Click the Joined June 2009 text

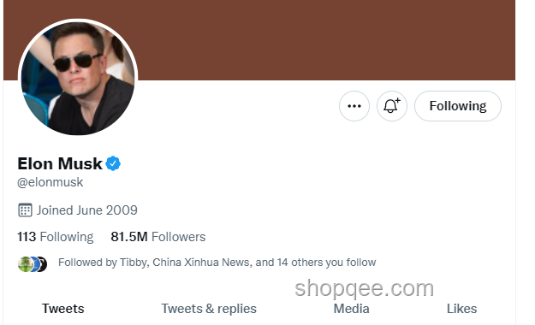pyautogui.click(x=87, y=210)
